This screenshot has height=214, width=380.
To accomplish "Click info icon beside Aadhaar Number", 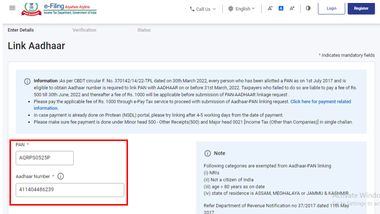I will pyautogui.click(x=61, y=176).
